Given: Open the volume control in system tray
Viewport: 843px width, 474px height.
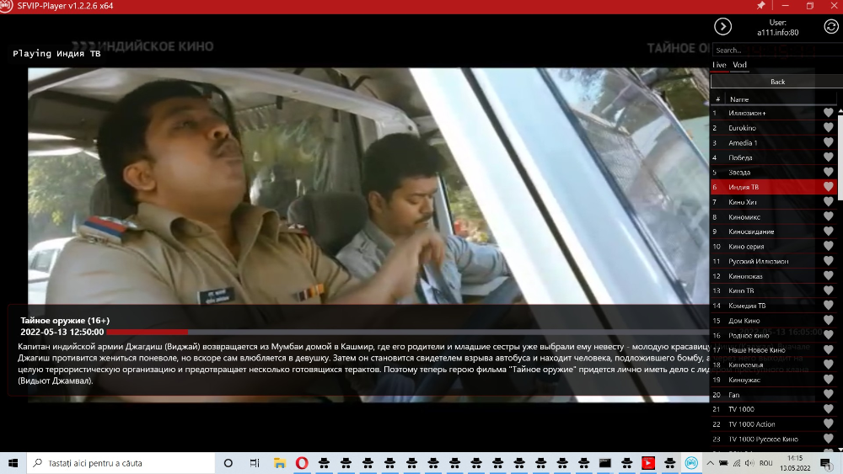Looking at the screenshot, I should pos(749,463).
